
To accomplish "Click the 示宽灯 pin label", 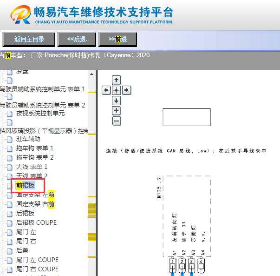I will tap(193, 234).
